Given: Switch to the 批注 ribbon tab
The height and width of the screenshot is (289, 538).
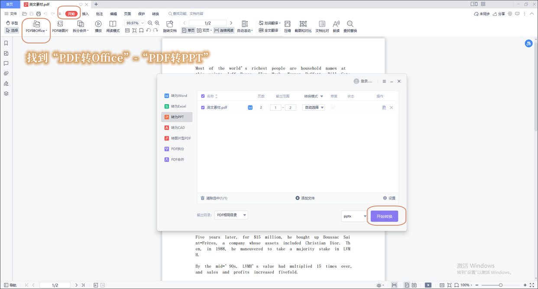Looking at the screenshot, I should point(99,14).
